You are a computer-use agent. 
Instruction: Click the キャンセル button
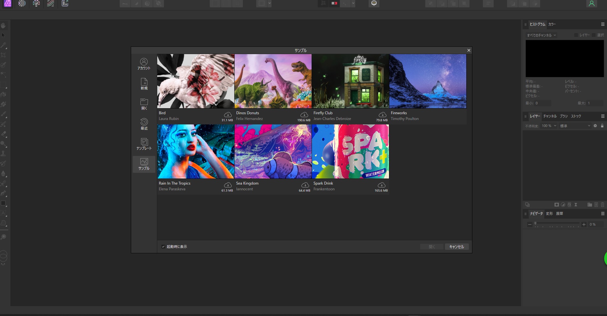(x=456, y=247)
